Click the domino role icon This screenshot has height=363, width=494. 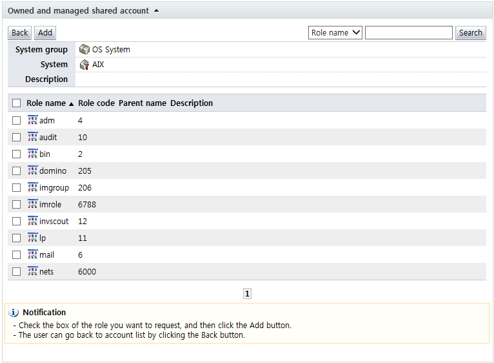click(x=33, y=171)
